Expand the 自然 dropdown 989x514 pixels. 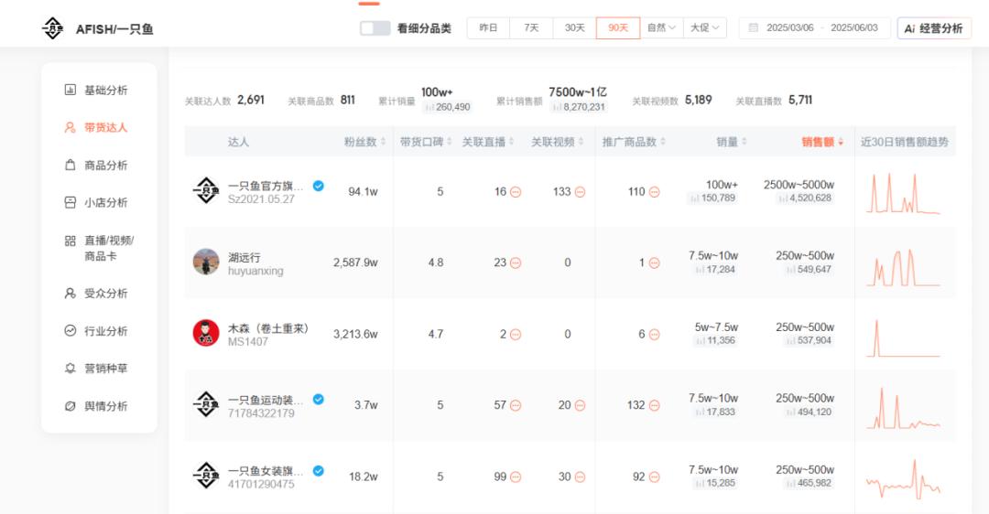click(x=662, y=27)
